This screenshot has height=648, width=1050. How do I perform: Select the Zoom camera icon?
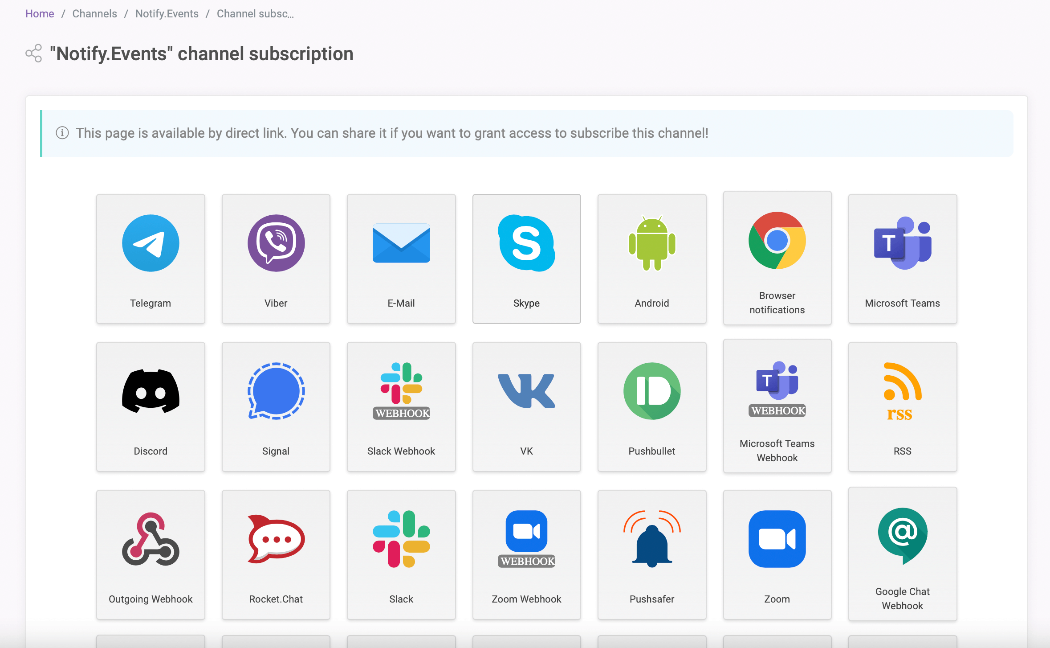(x=777, y=539)
